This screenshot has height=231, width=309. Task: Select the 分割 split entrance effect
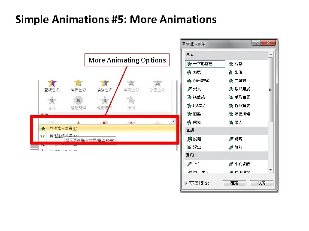tap(235, 64)
